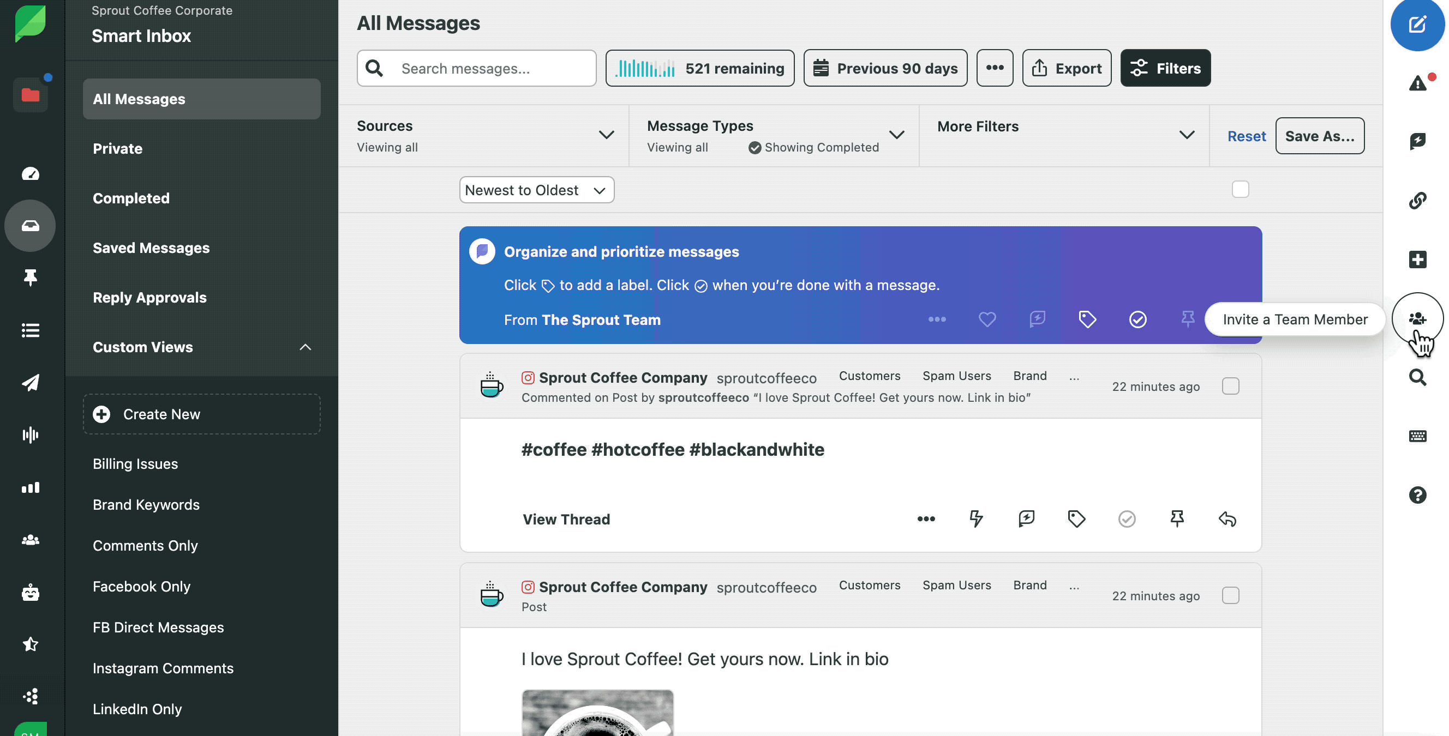Open the coffee photo thumbnail
1449x736 pixels.
[x=597, y=713]
